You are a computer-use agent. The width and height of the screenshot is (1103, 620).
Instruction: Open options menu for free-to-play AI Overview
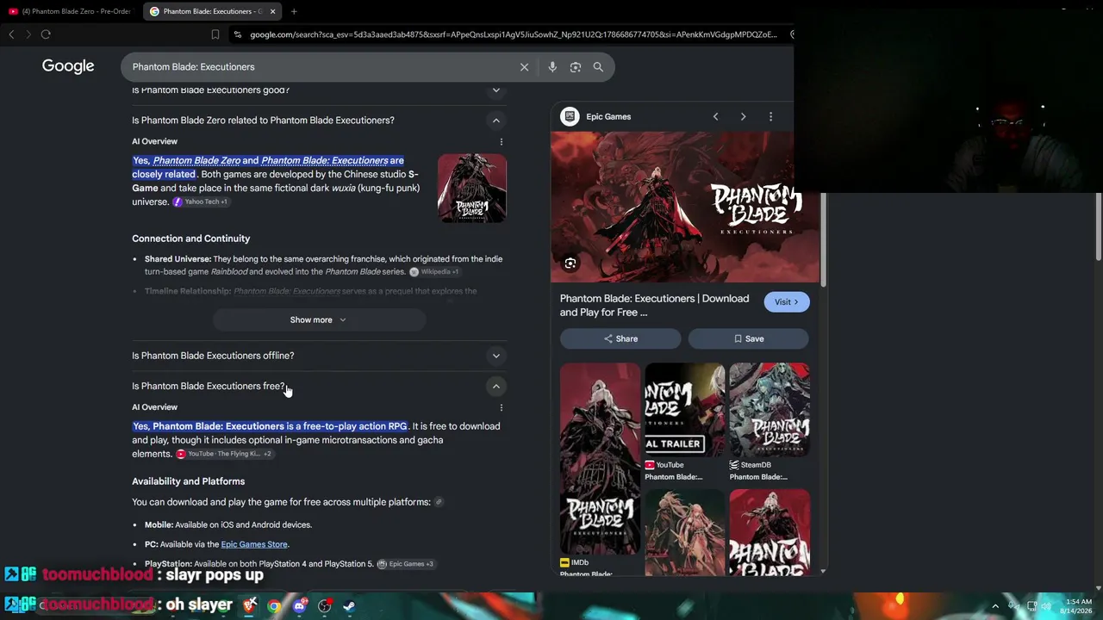pos(501,407)
